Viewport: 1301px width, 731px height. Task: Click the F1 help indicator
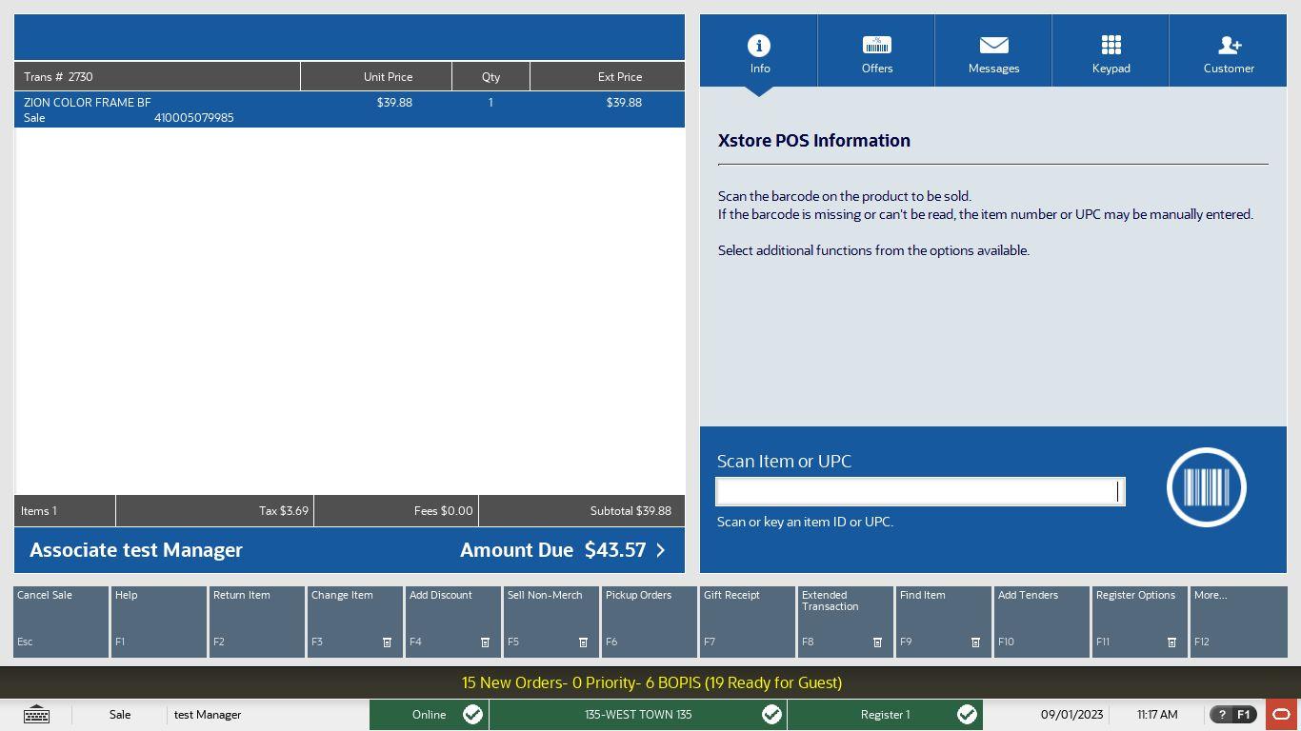(x=1232, y=715)
